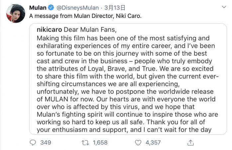Retweet this Mulan tweet
Image resolution: width=232 pixels, height=150 pixels.
click(85, 142)
